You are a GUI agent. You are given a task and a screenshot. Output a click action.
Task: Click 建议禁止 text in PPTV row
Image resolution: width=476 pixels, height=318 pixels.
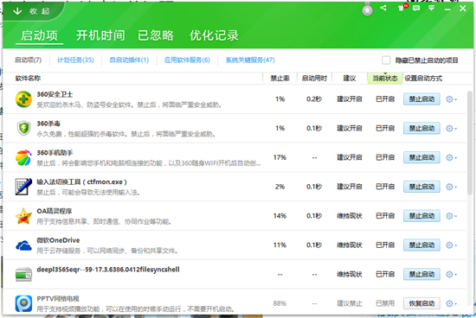350,303
